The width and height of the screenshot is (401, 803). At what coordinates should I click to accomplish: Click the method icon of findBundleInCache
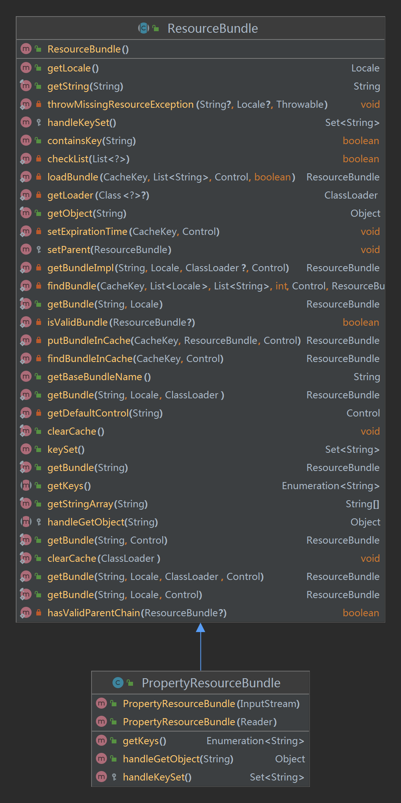click(26, 358)
